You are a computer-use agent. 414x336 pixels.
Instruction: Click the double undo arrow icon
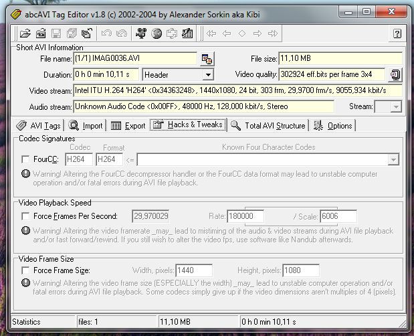pos(122,33)
